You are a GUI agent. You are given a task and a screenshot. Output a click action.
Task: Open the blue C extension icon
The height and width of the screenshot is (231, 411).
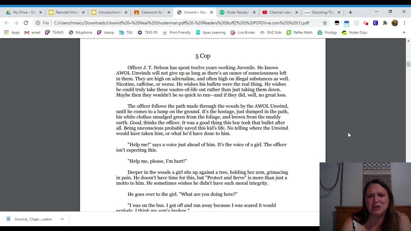tap(375, 23)
